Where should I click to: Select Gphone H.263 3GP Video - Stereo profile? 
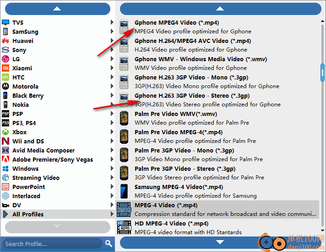click(x=217, y=100)
